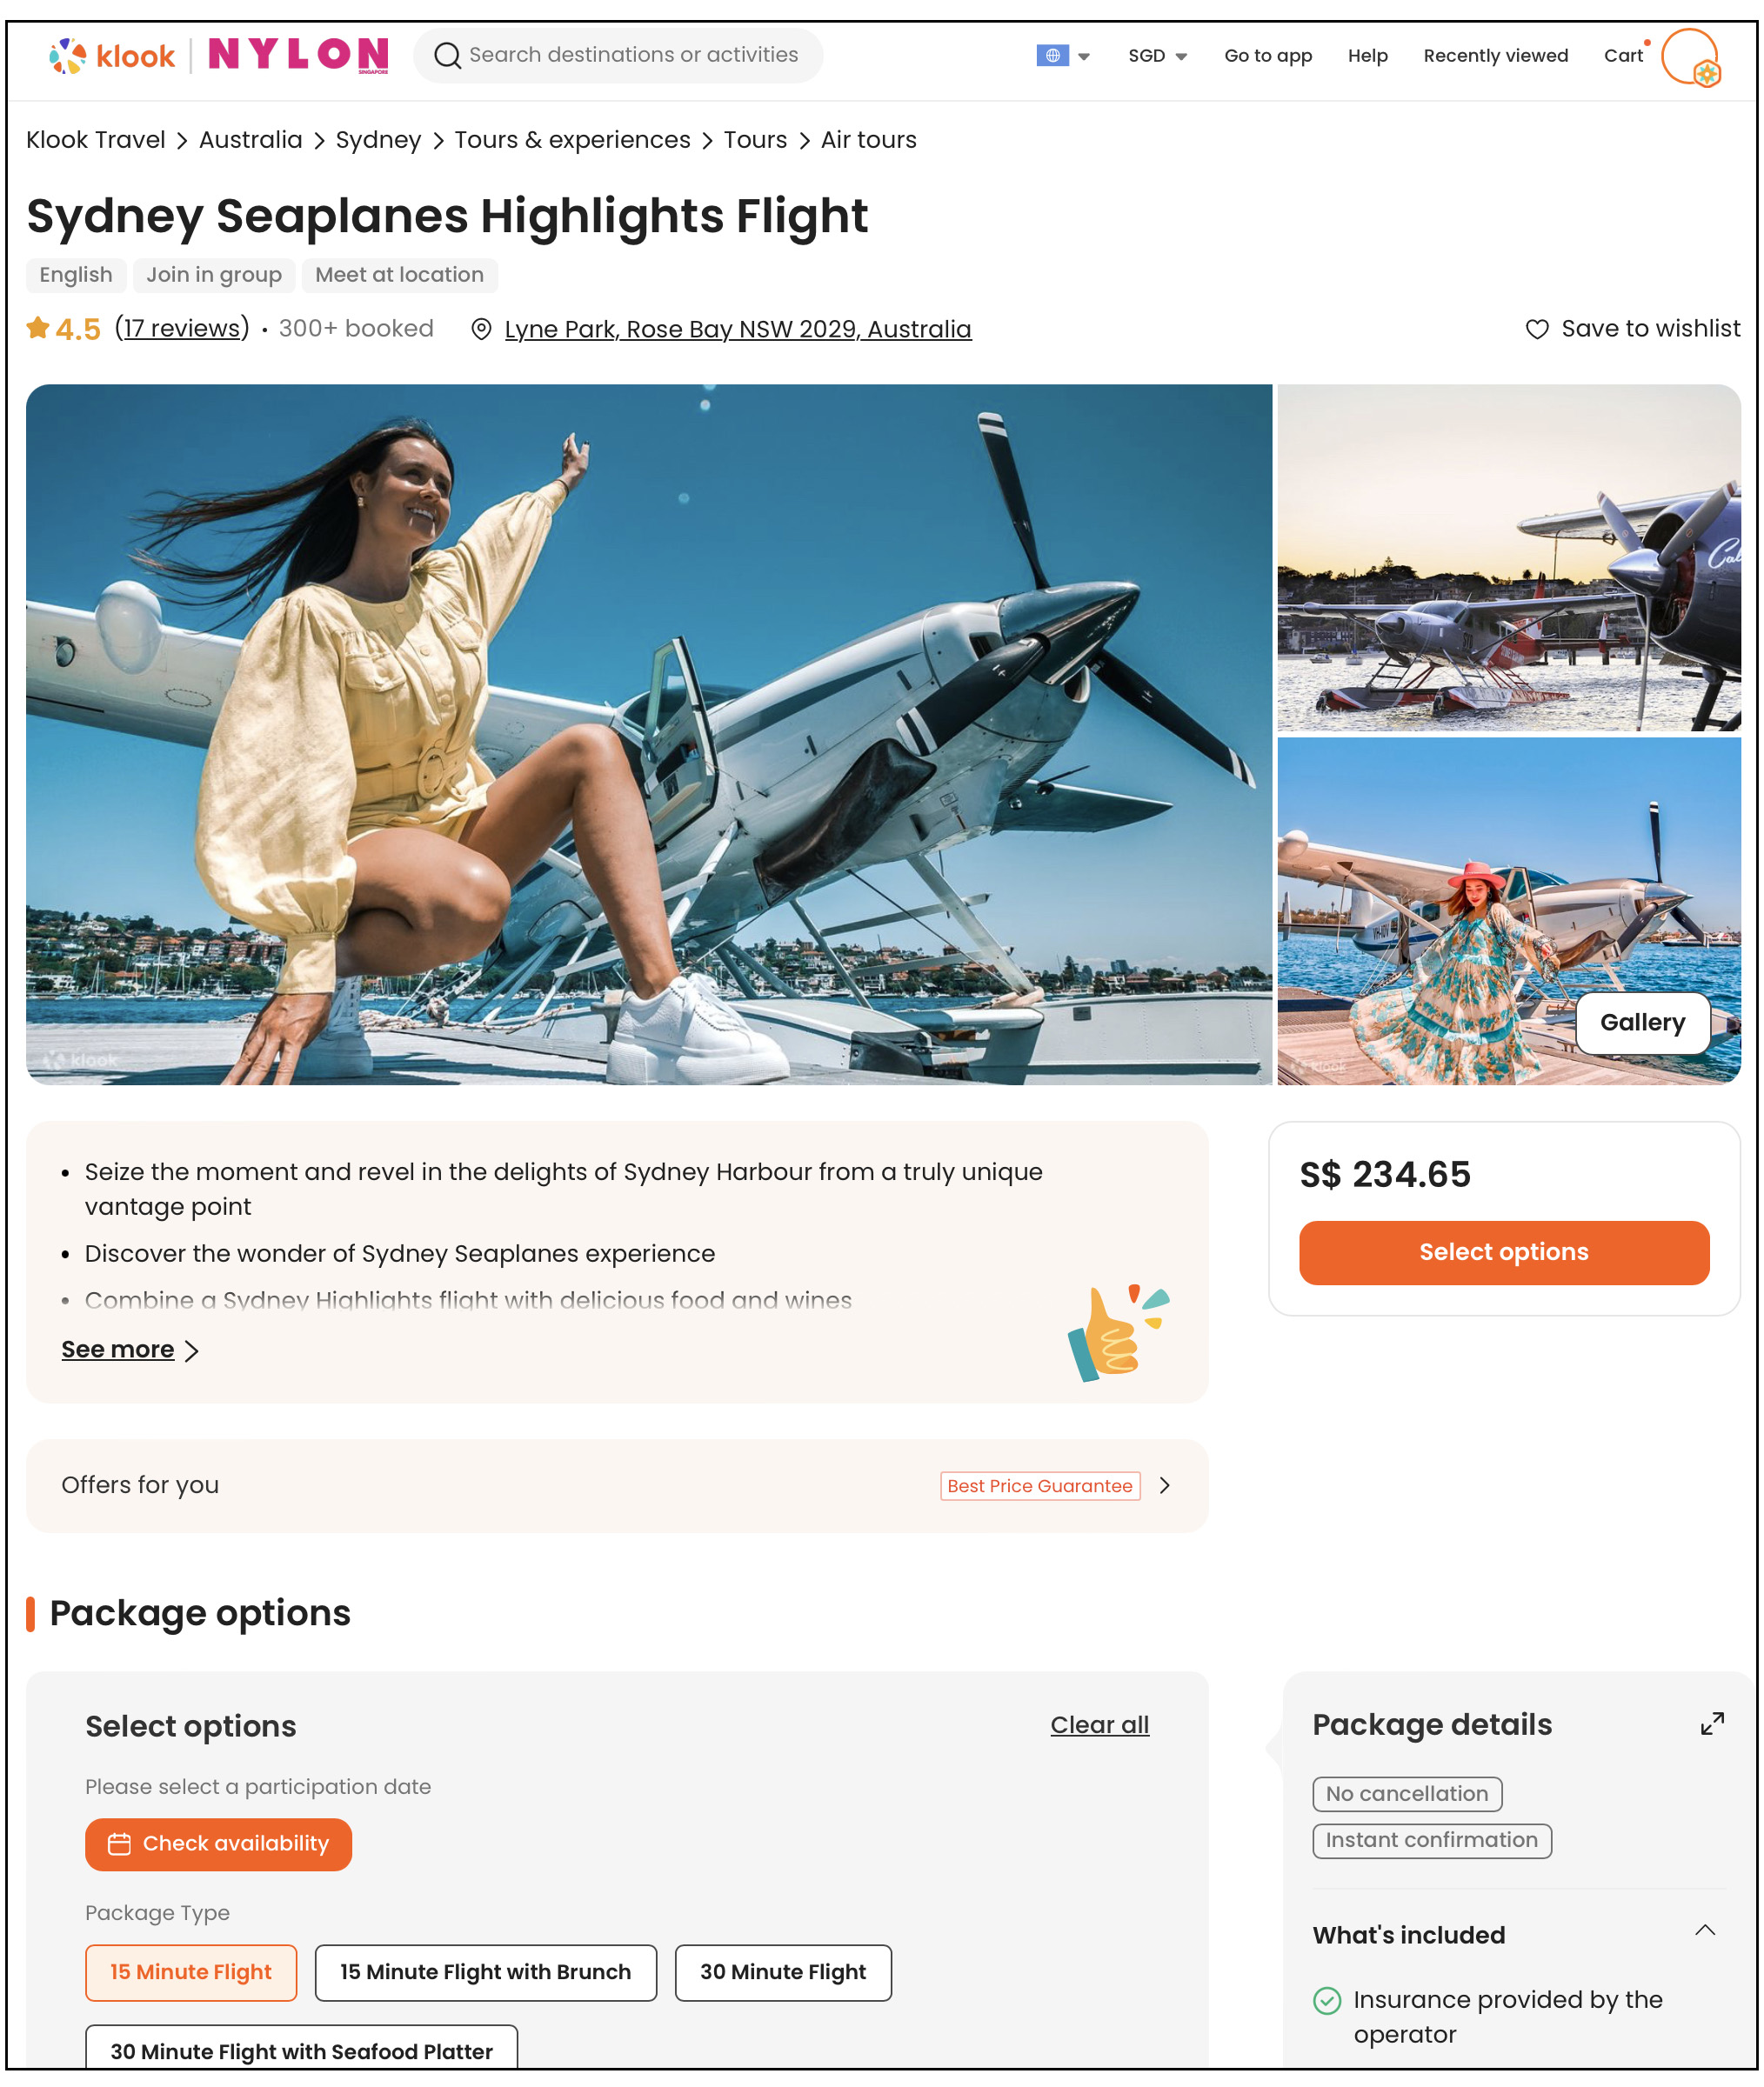Open the Recently viewed menu
This screenshot has height=2087, width=1764.
(1495, 56)
